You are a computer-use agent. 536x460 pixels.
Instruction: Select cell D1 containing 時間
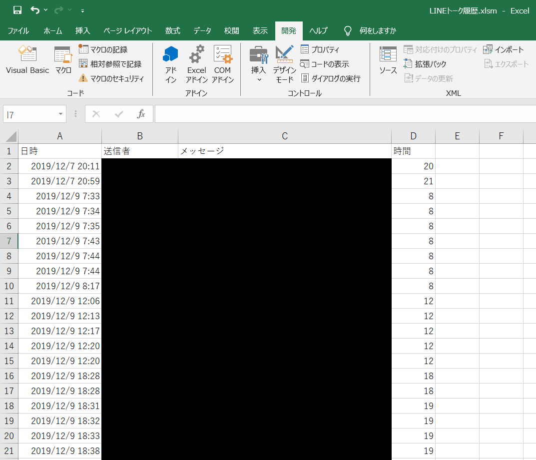click(x=413, y=151)
